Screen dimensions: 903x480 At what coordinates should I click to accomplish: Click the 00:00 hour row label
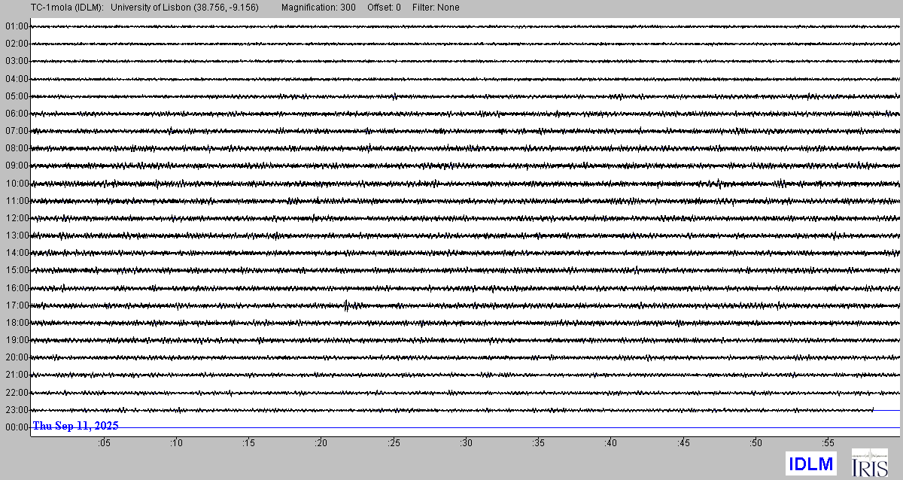pyautogui.click(x=17, y=427)
